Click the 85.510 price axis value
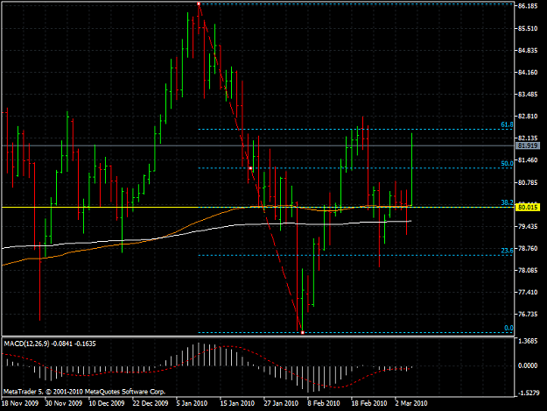 click(528, 29)
